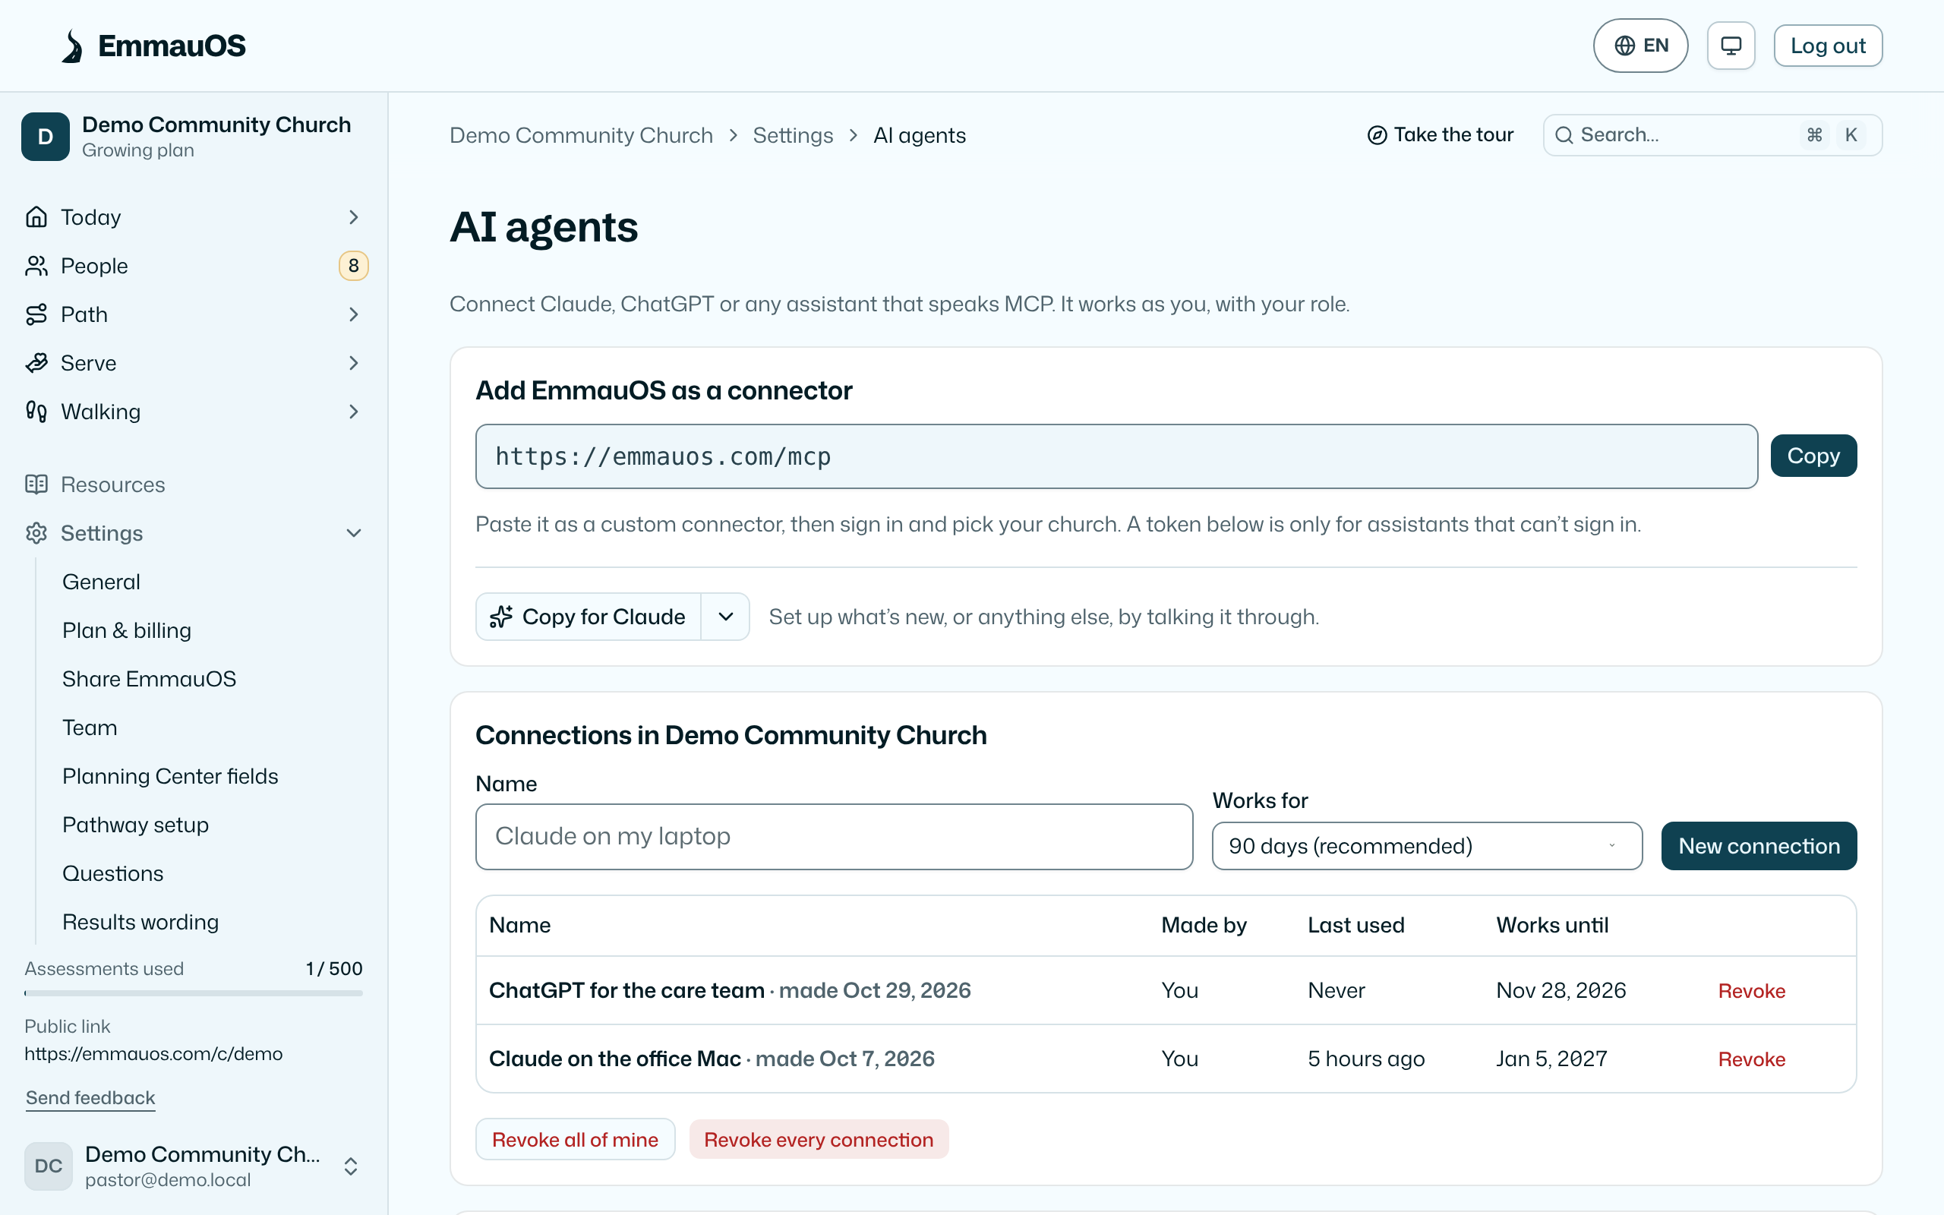Screen dimensions: 1944x1215
Task: Click the Log out button
Action: coord(1828,46)
